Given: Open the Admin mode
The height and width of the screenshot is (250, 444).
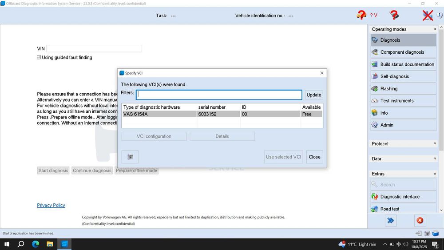Looking at the screenshot, I should pyautogui.click(x=403, y=125).
